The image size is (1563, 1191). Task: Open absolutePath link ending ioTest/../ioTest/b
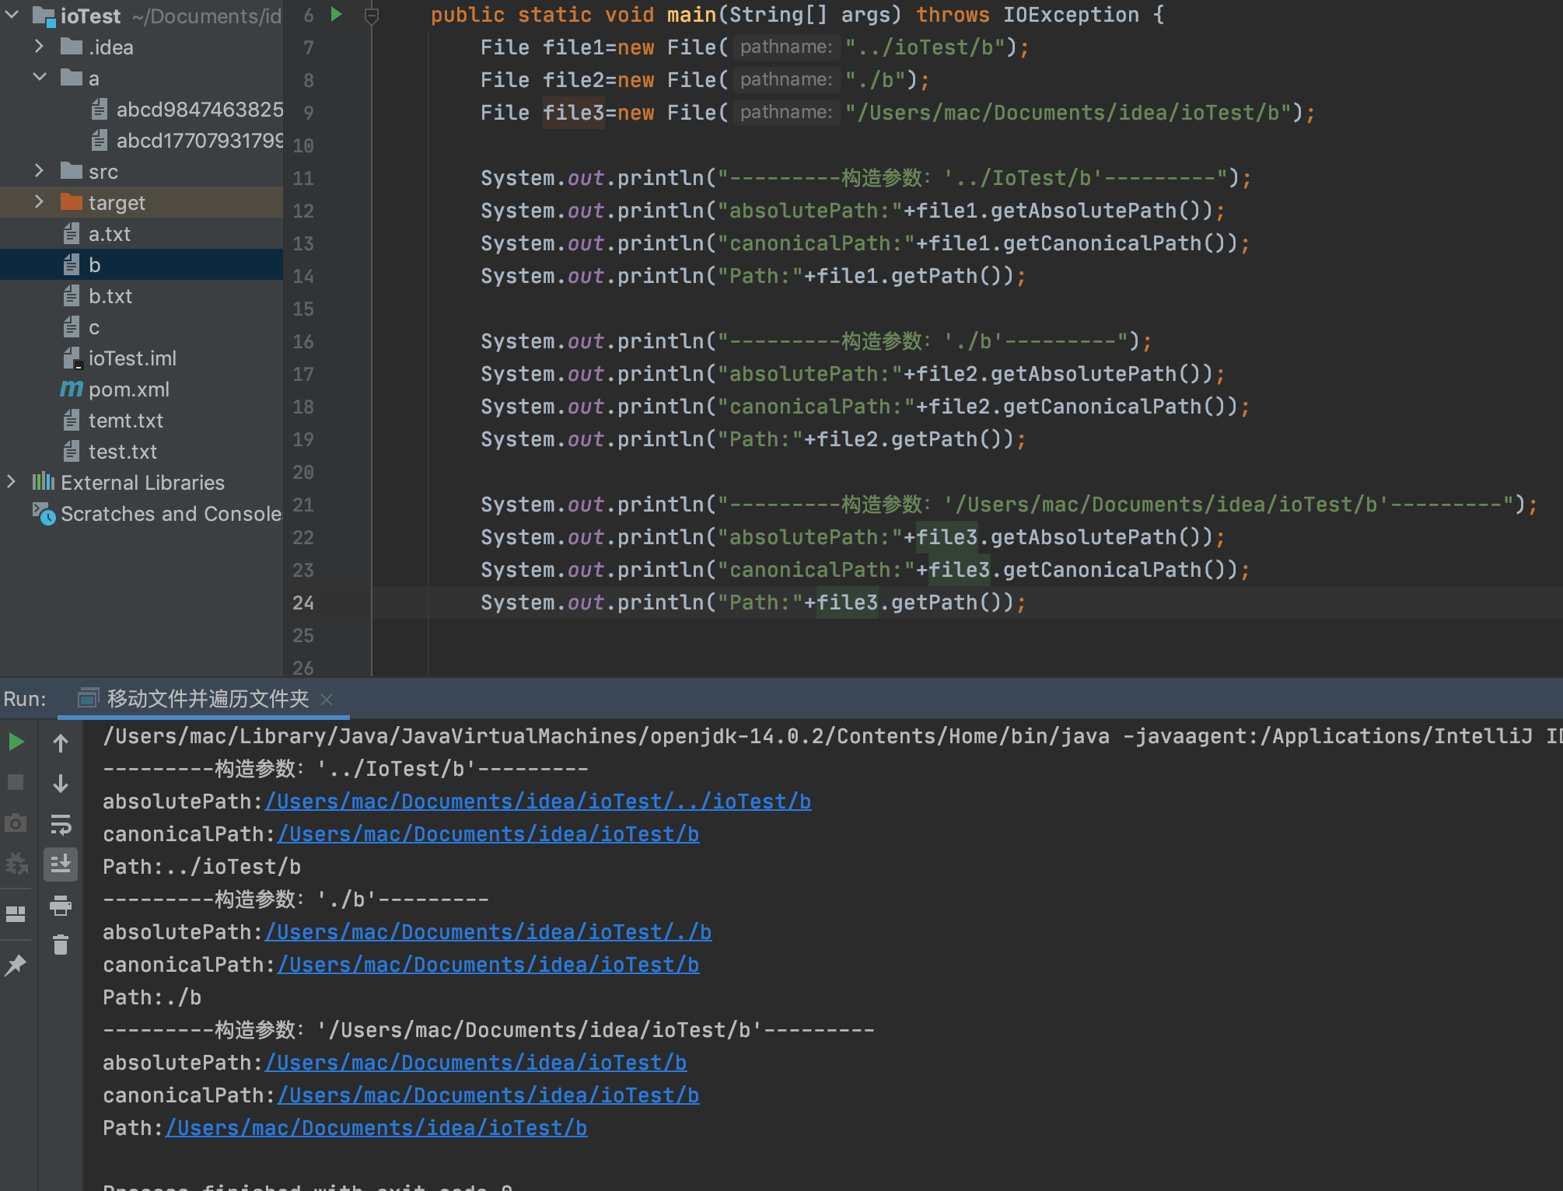pos(537,802)
